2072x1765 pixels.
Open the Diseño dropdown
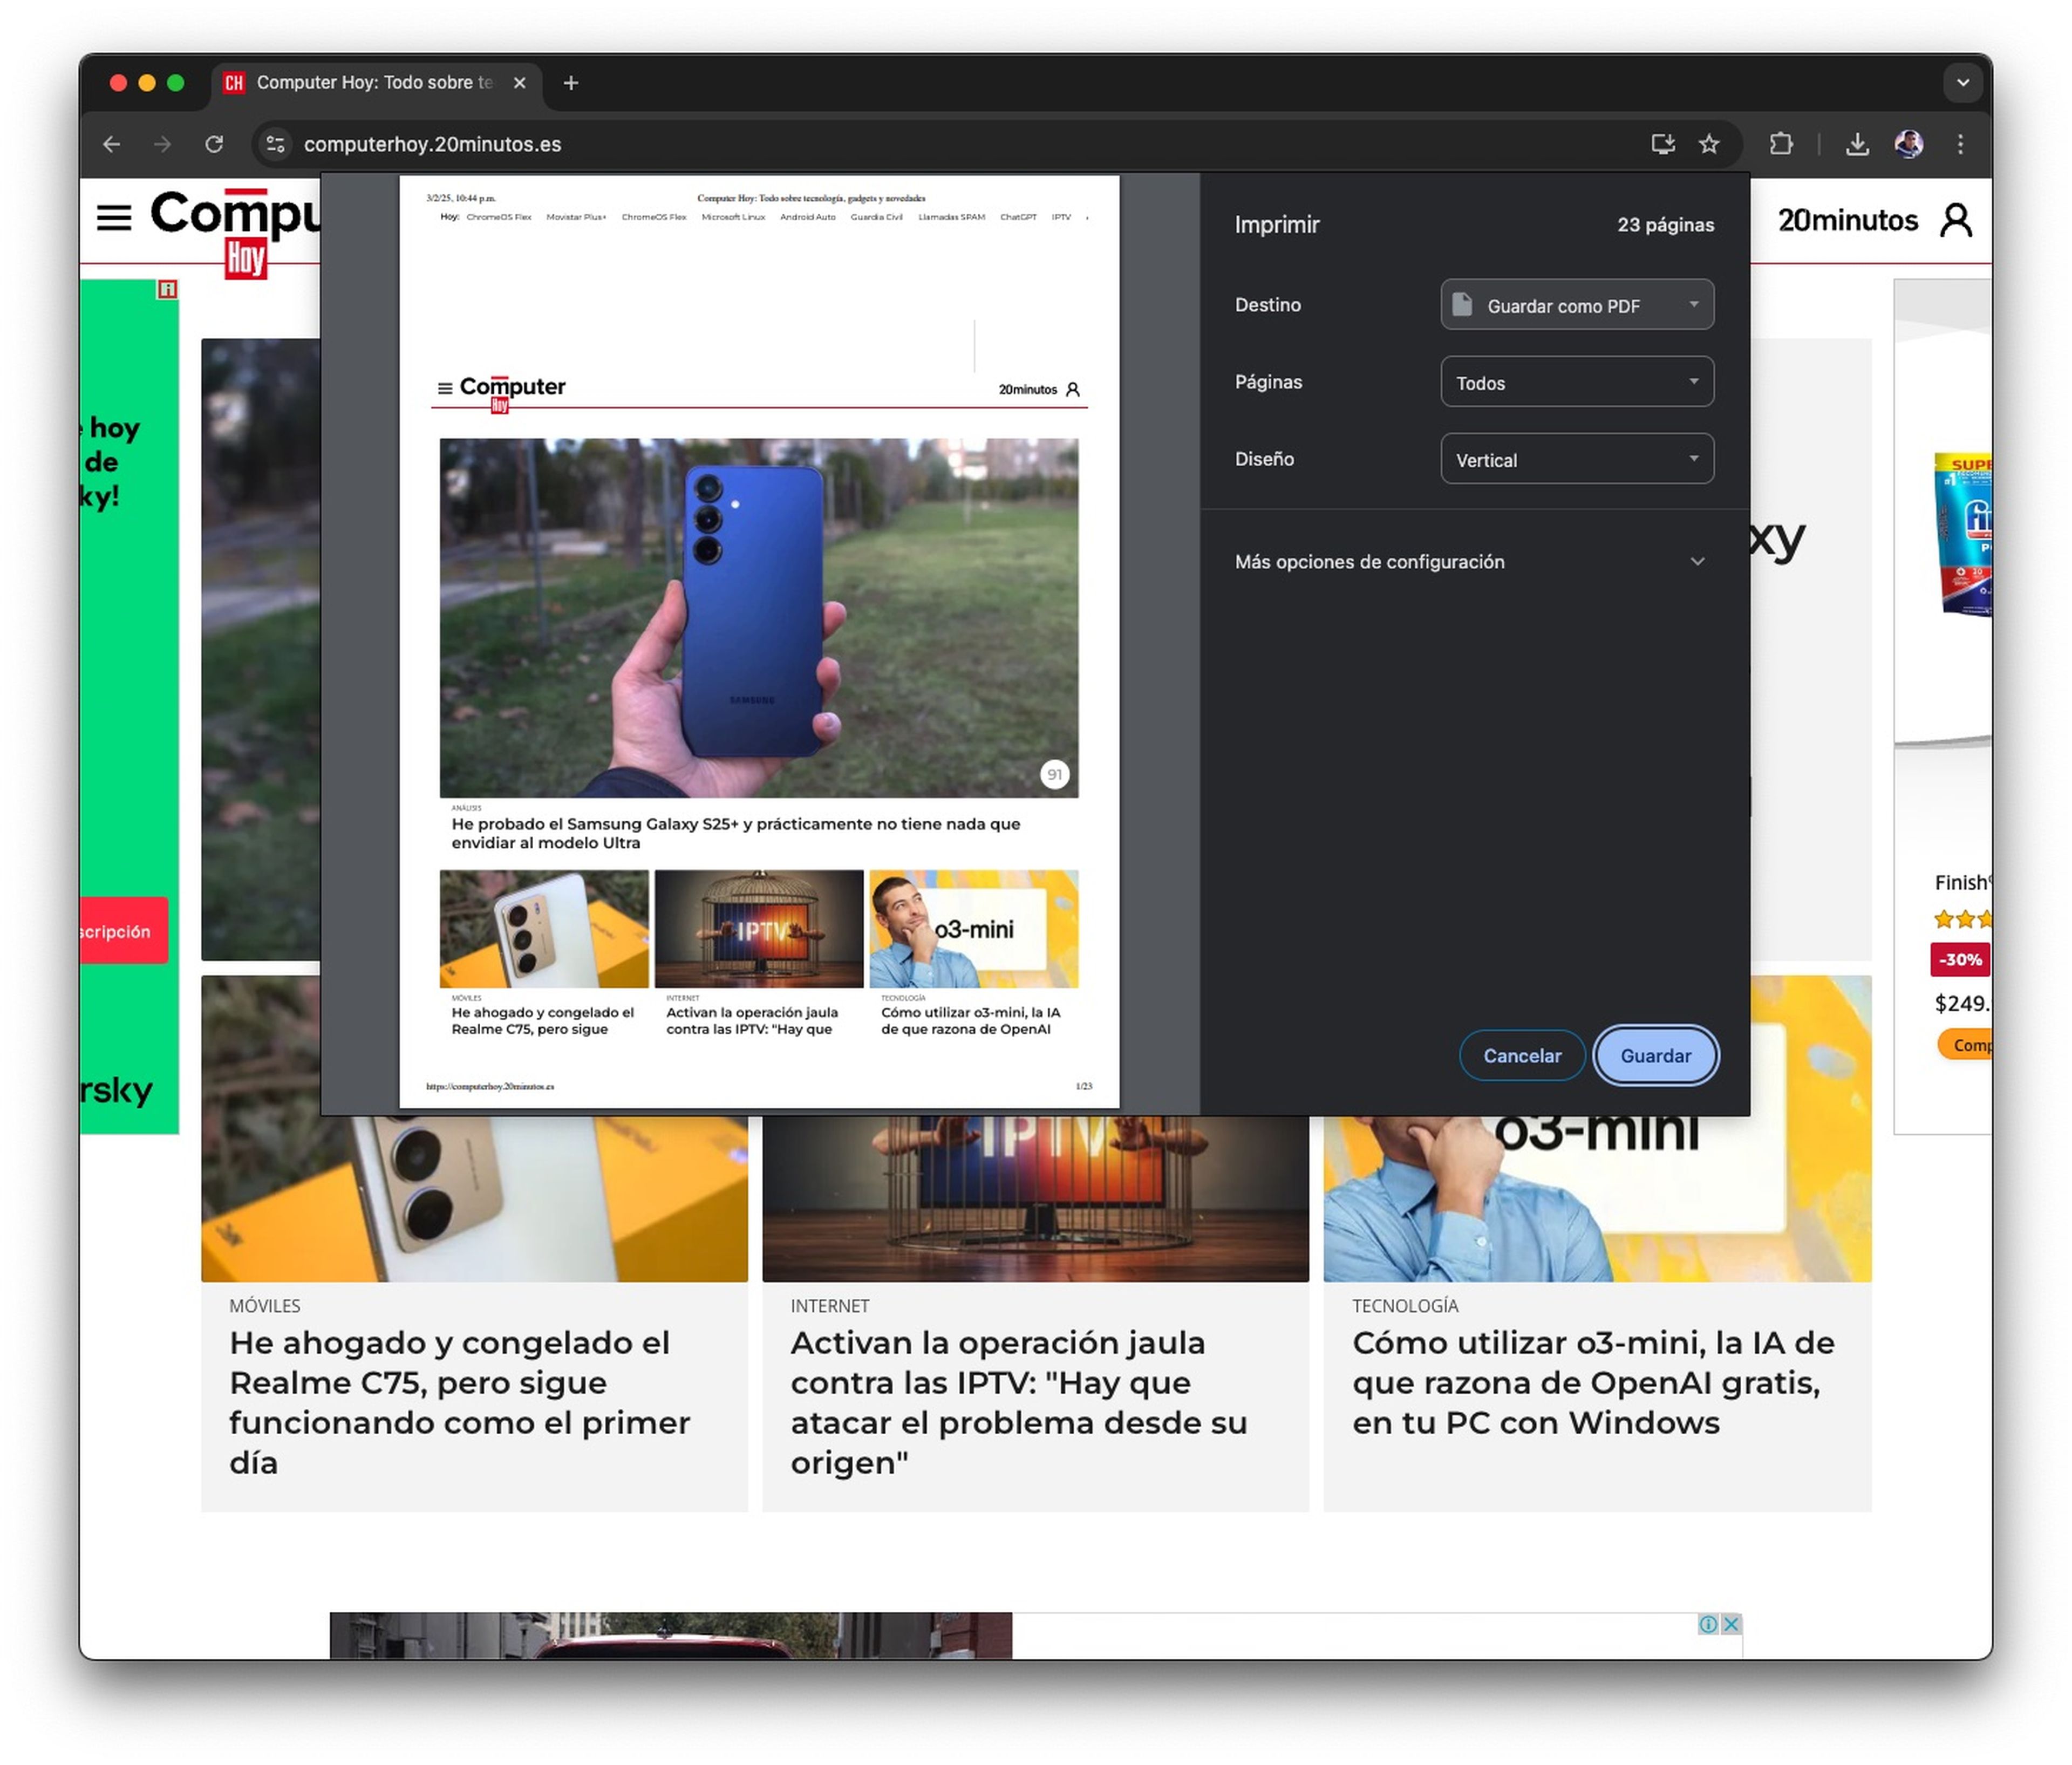1576,459
